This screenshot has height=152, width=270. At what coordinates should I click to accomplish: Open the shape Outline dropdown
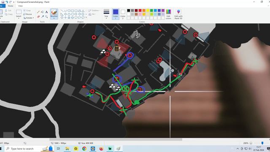(x=94, y=11)
